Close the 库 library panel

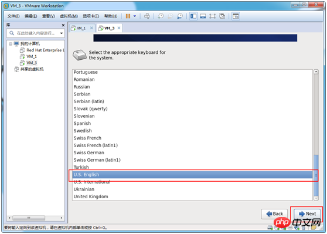[63, 25]
